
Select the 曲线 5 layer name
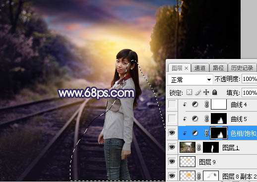[x=239, y=119]
